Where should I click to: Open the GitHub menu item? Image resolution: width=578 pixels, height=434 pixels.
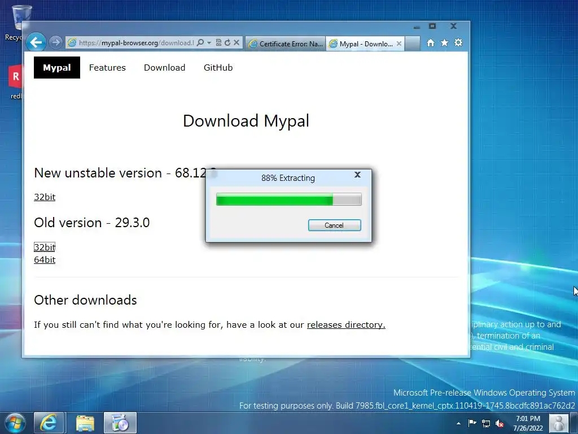point(218,68)
